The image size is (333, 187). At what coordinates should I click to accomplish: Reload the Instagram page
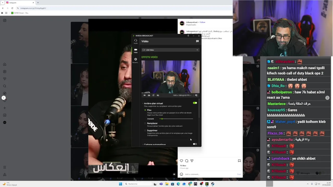[x=12, y=8]
